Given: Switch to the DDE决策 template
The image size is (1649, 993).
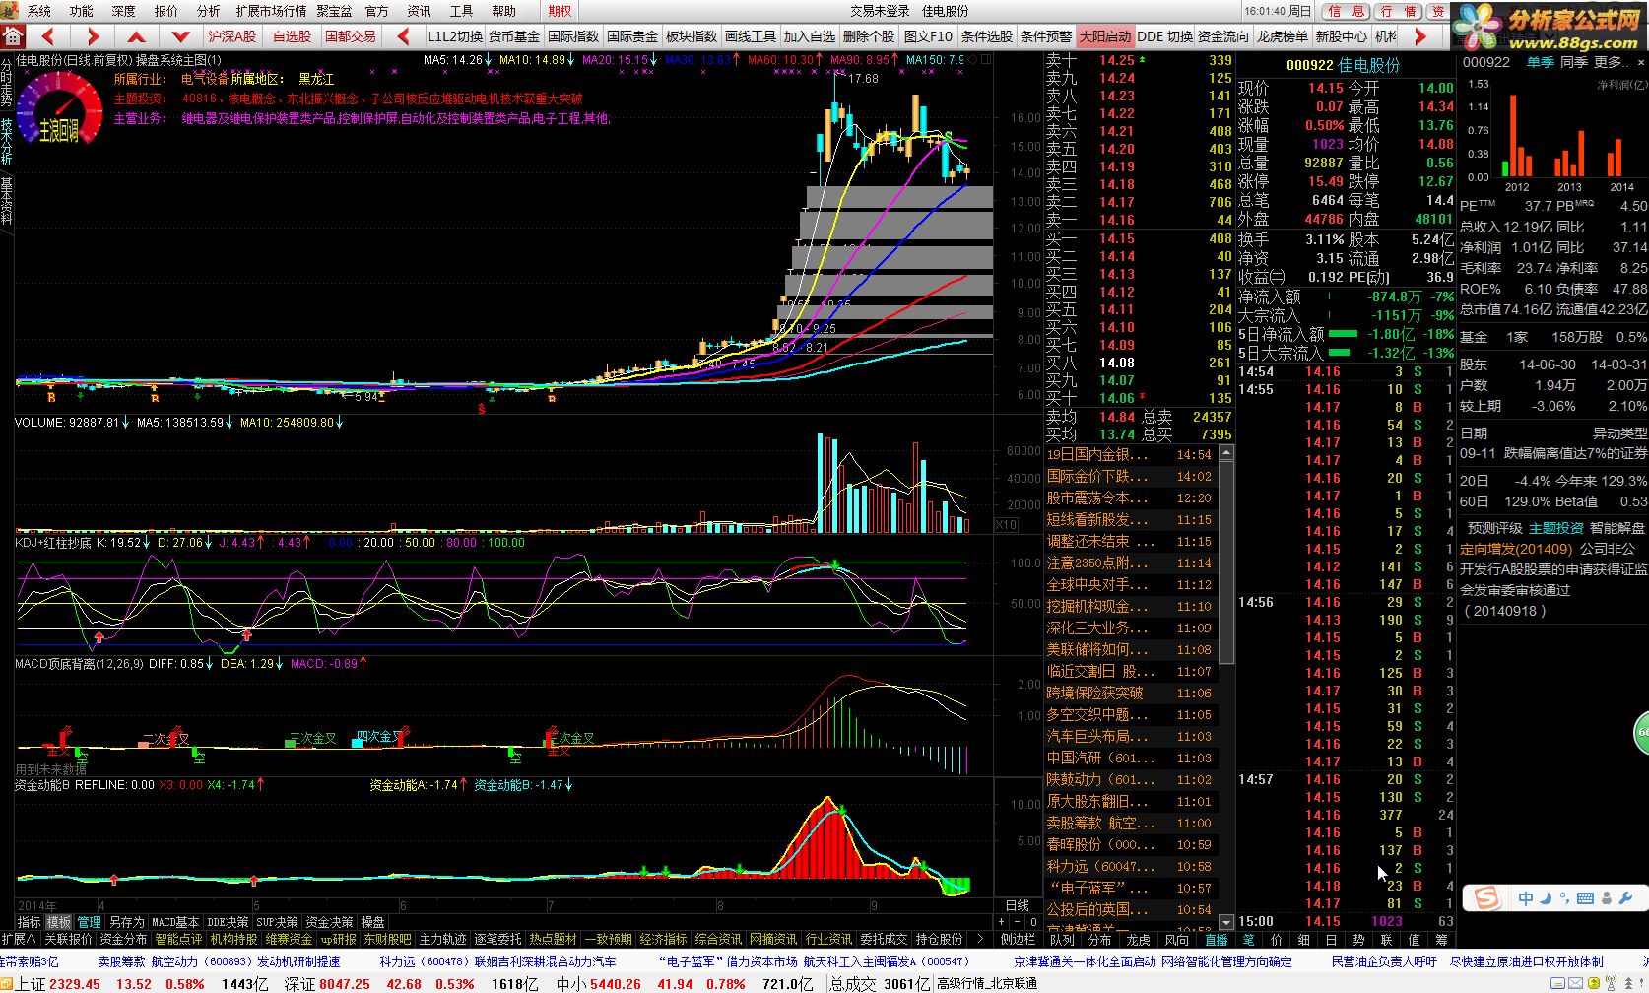Looking at the screenshot, I should [x=228, y=923].
